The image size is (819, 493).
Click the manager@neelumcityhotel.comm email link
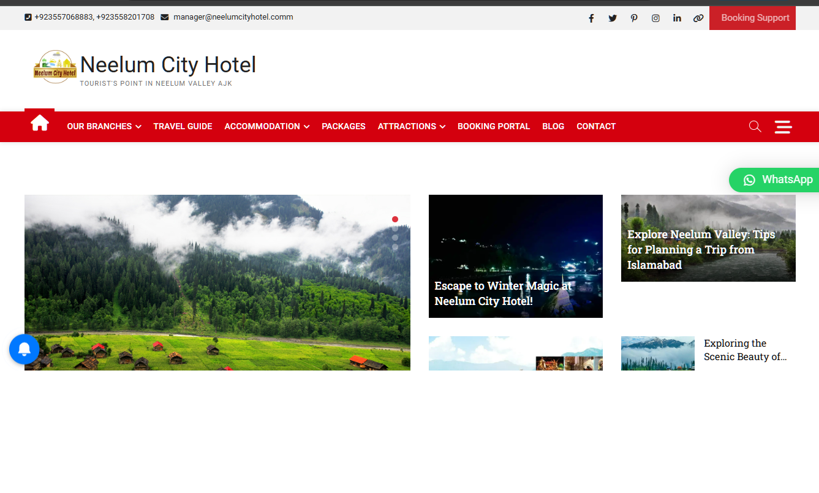point(233,17)
